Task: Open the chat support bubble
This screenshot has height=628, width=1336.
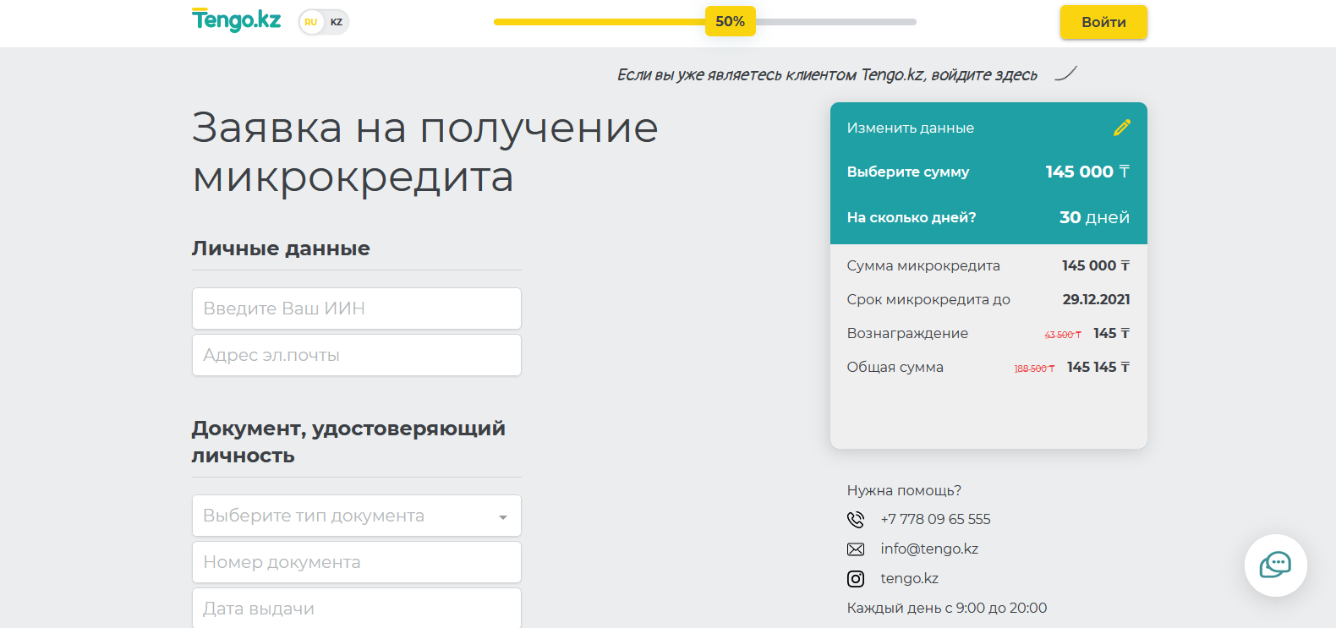Action: pos(1276,565)
